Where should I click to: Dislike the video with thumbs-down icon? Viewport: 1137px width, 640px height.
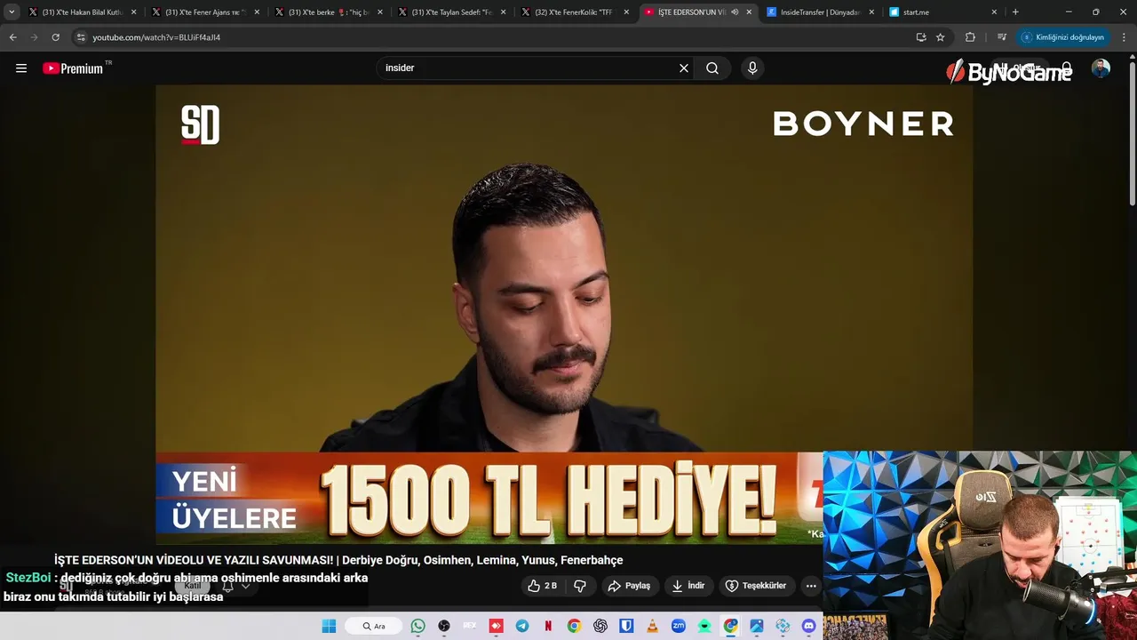[580, 586]
